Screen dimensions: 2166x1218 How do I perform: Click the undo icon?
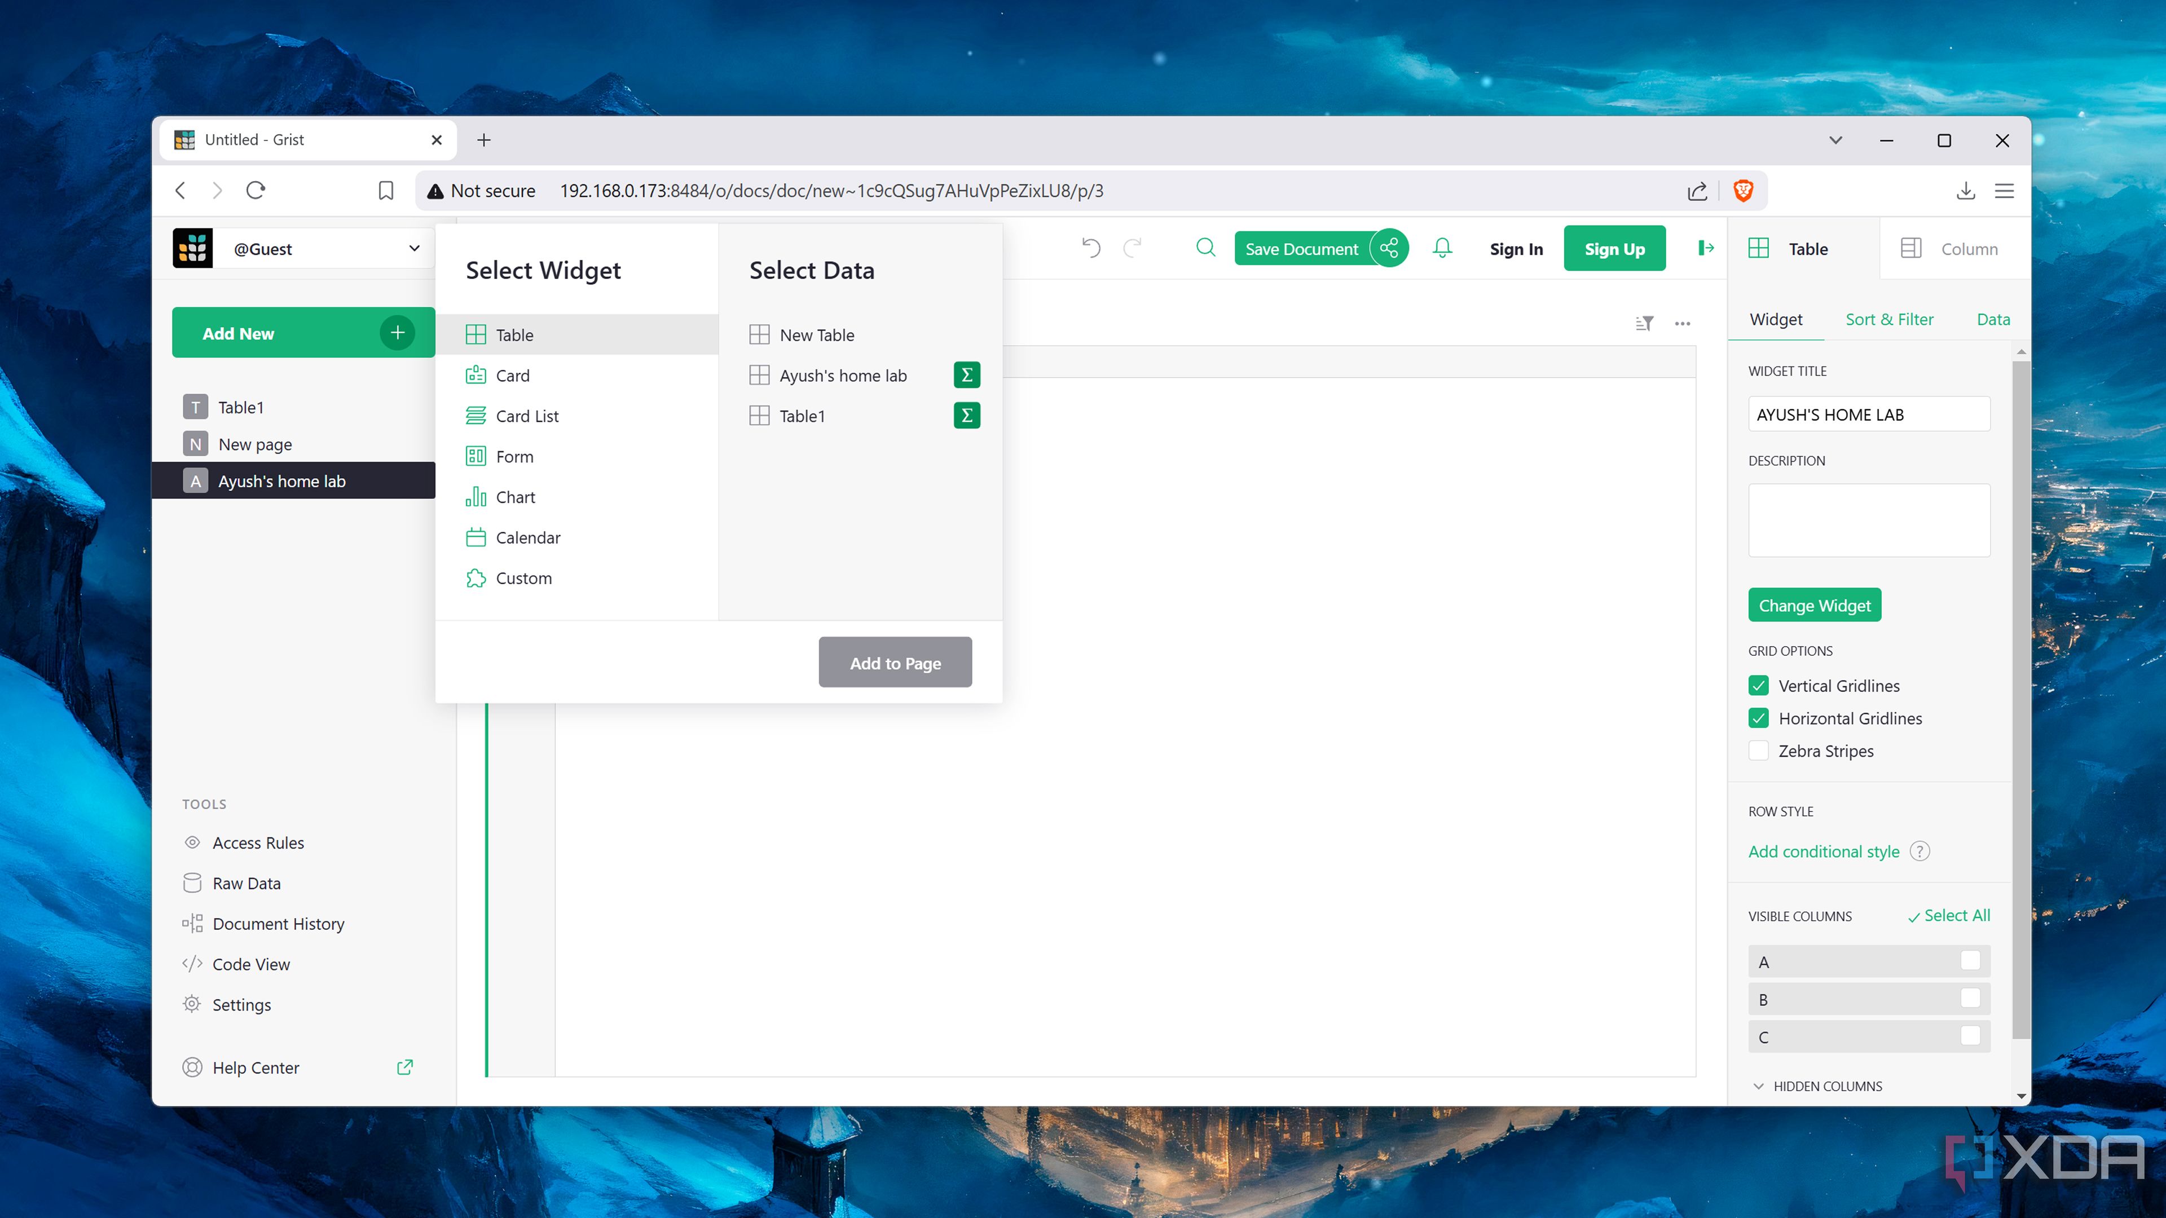point(1090,248)
